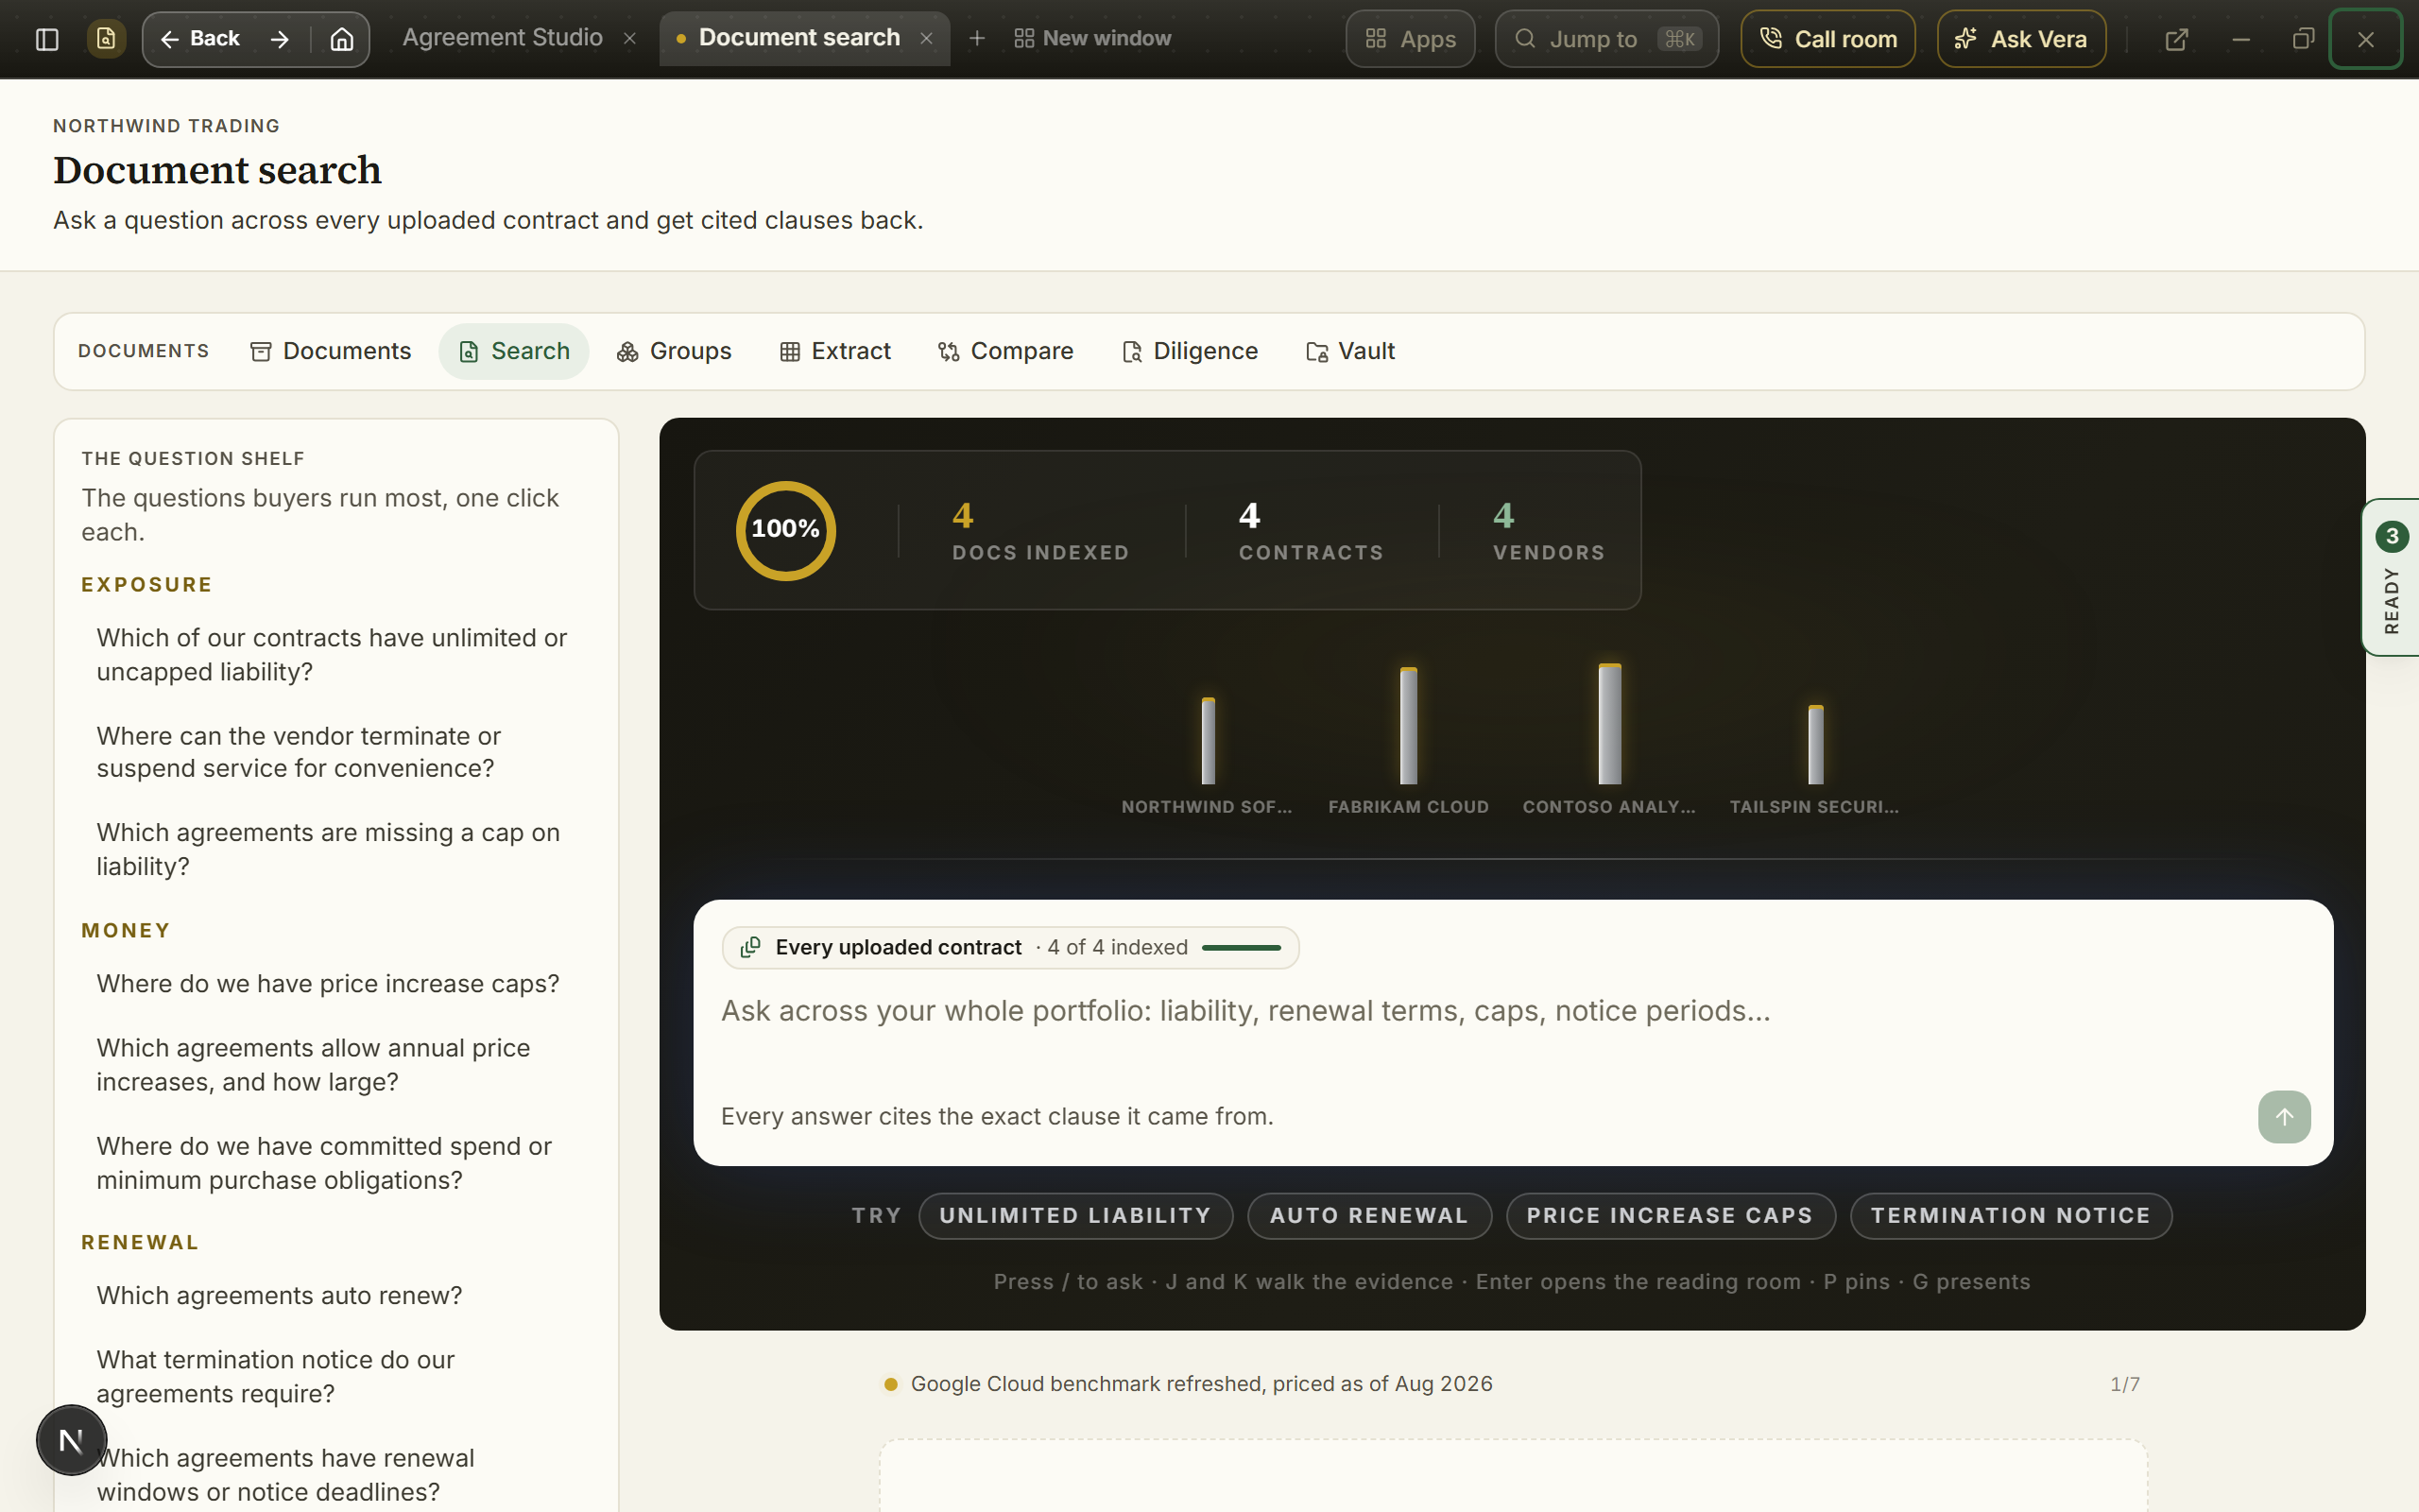Image resolution: width=2419 pixels, height=1512 pixels.
Task: Open the Vault tab
Action: click(x=1350, y=351)
